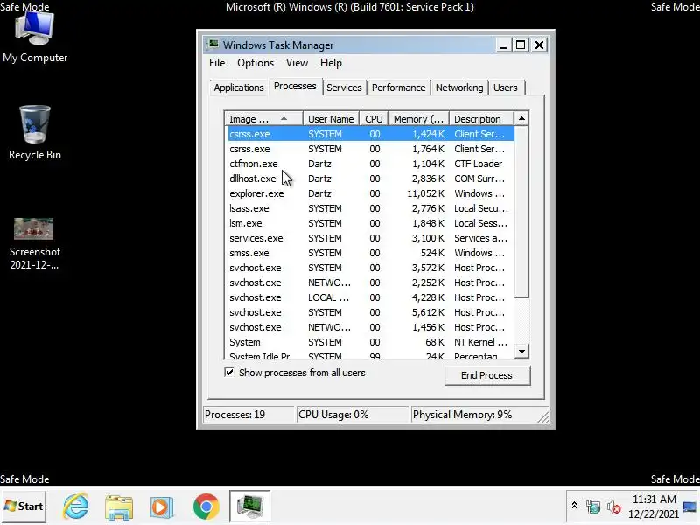Click the CPU Usage: 0% status entry
The image size is (700, 525).
[353, 415]
